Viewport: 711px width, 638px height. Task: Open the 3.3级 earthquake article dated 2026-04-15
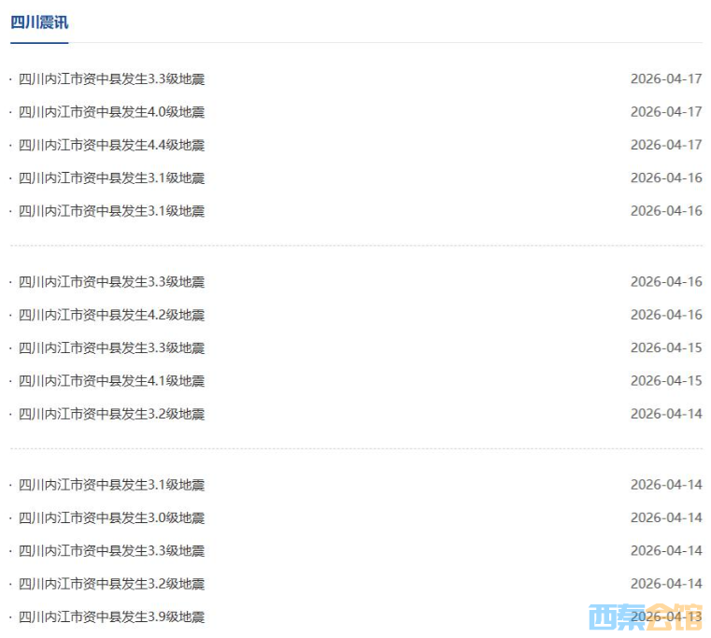[111, 348]
